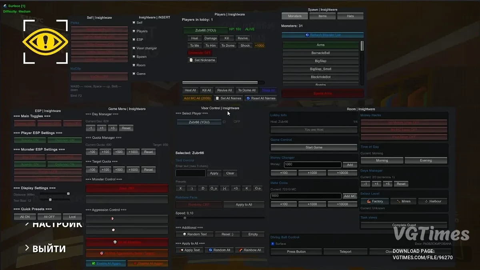Click Add MC All (2000)

click(197, 98)
